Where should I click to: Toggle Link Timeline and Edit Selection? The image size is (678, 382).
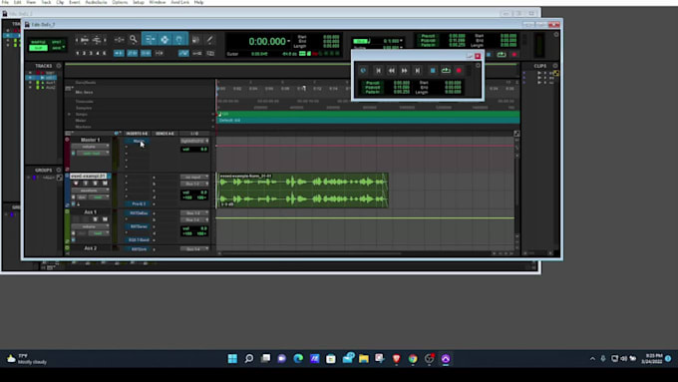(x=133, y=53)
